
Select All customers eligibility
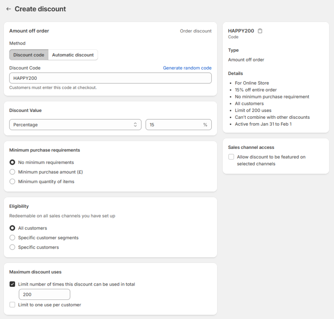point(12,228)
